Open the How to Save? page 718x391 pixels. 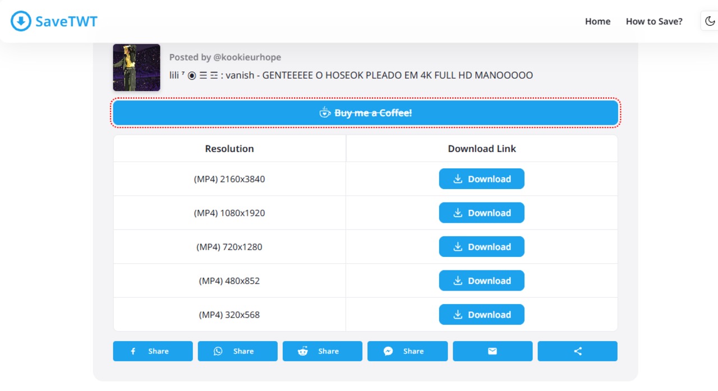pos(654,21)
